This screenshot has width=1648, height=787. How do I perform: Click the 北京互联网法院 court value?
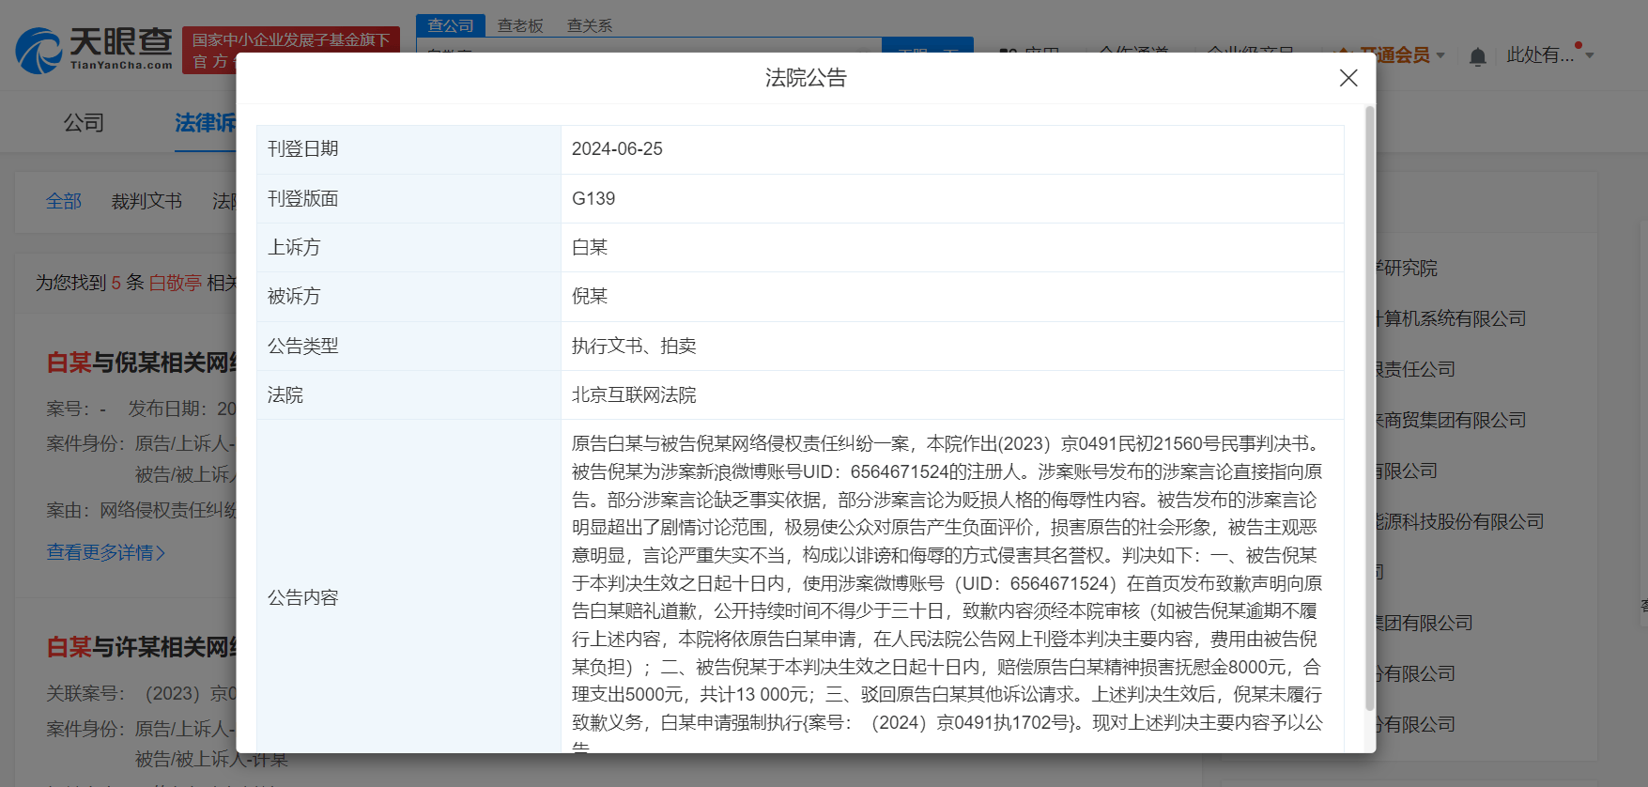pyautogui.click(x=634, y=395)
